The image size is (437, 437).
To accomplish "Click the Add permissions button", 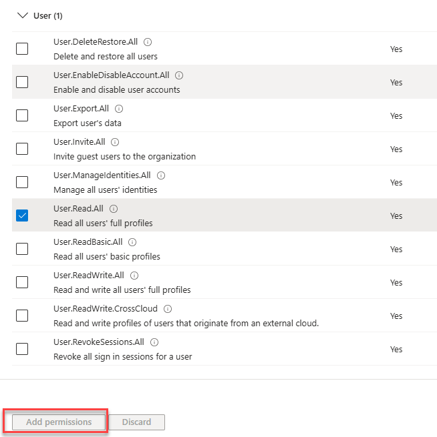I will click(x=59, y=422).
